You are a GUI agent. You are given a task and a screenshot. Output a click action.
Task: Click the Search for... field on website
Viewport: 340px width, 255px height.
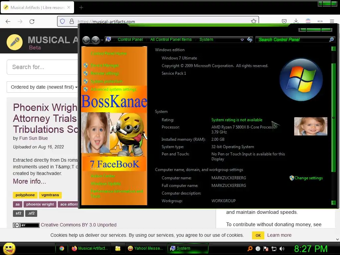tap(42, 67)
